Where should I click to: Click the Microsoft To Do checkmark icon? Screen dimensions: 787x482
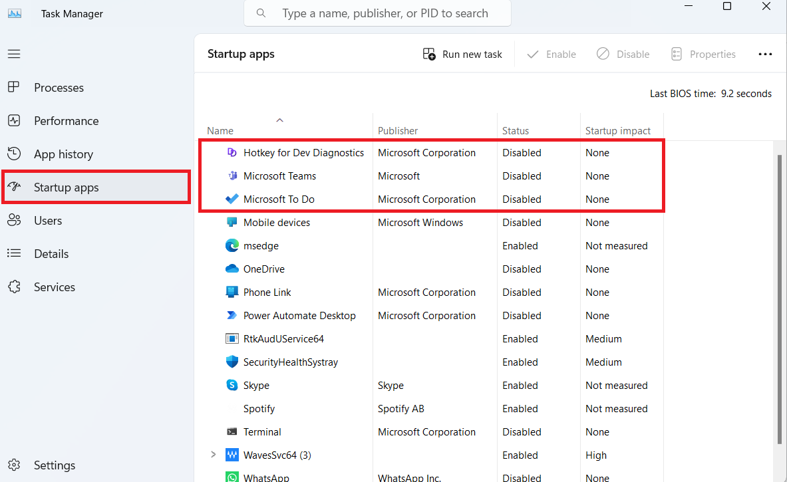[x=232, y=199]
